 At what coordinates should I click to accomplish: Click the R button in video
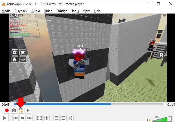pos(161,55)
